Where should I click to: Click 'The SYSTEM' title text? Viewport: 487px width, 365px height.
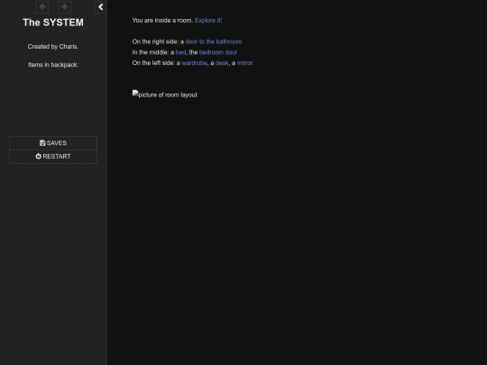53,23
